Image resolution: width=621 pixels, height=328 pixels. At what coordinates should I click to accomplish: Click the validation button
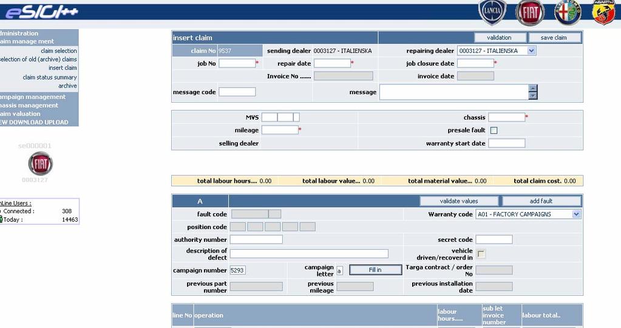[500, 38]
